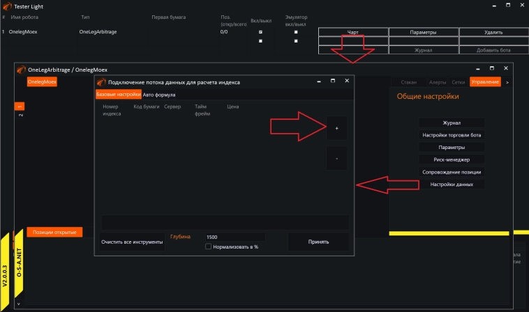Open Риск-менеджер settings

point(452,159)
